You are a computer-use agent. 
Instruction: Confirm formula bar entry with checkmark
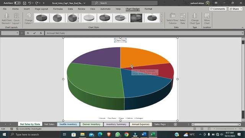point(34,33)
